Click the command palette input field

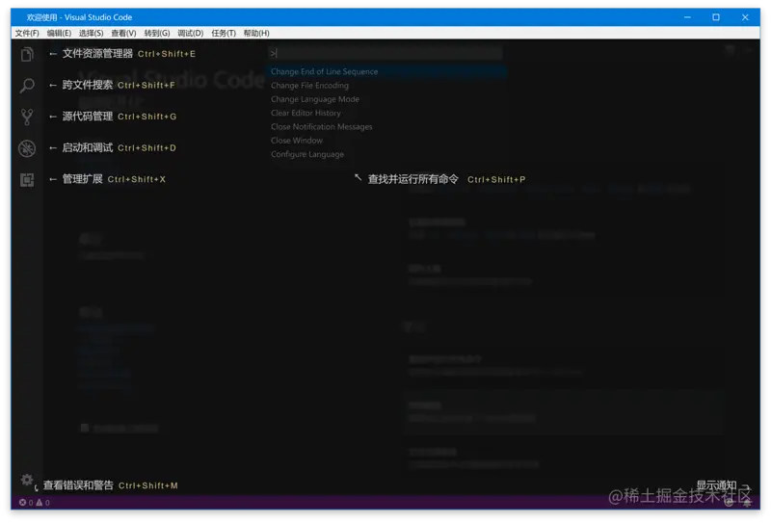[x=386, y=53]
